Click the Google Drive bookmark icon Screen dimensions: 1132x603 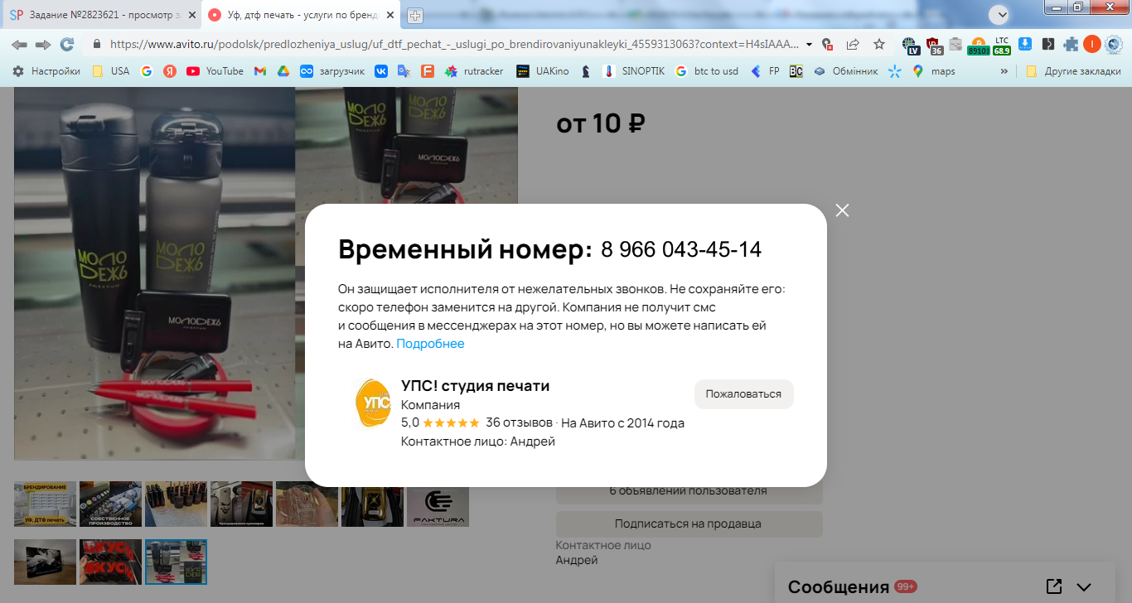(283, 71)
